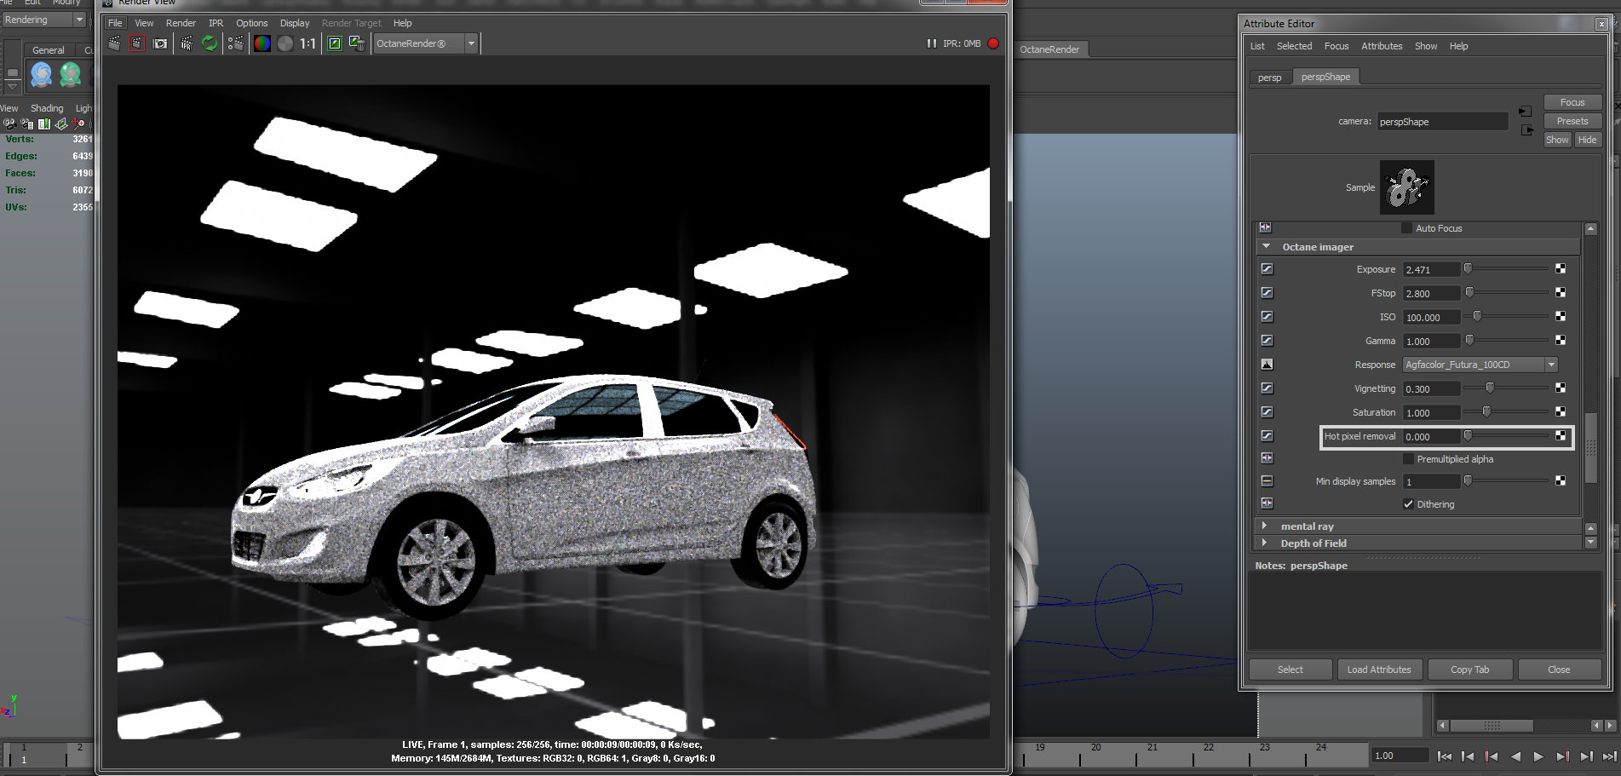The height and width of the screenshot is (776, 1621).
Task: Display alpha channel with the gray circle
Action: coord(285,43)
